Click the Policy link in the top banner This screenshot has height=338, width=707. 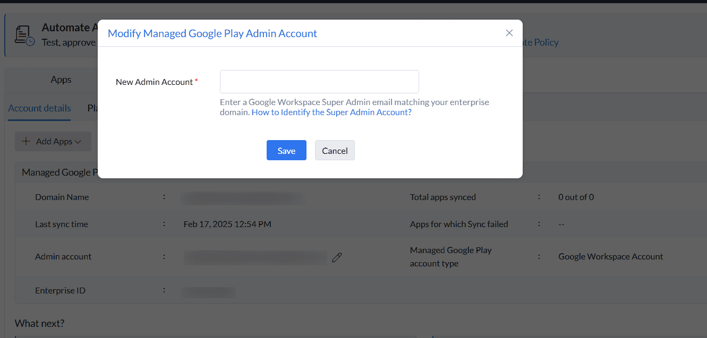coord(541,42)
